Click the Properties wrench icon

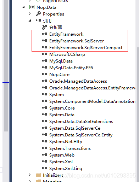coord(38,14)
